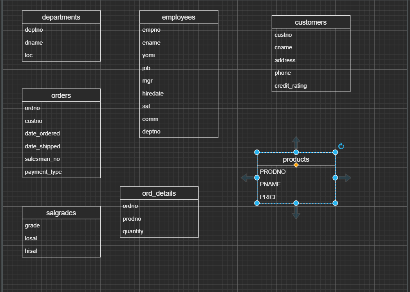Select the customers table header
This screenshot has height=292, width=410.
[311, 22]
